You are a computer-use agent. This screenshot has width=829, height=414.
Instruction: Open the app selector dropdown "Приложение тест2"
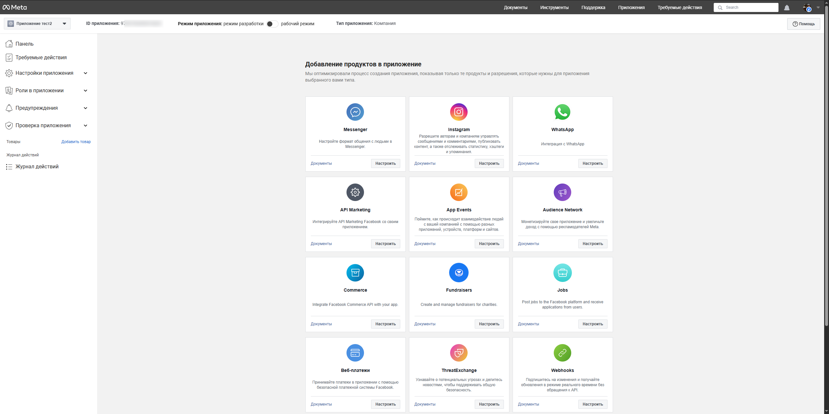(37, 24)
